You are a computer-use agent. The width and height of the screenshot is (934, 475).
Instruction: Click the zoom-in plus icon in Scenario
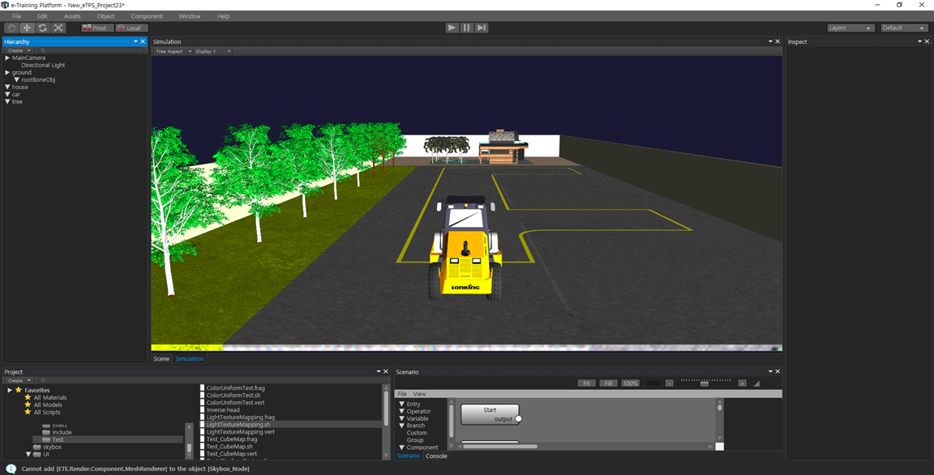742,383
